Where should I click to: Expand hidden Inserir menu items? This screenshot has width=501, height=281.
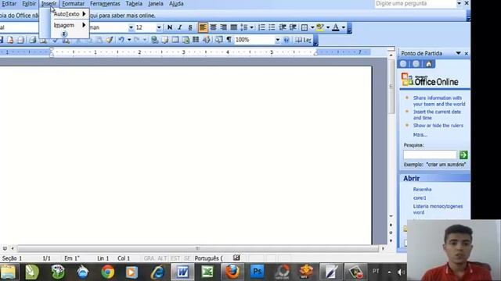(x=64, y=34)
